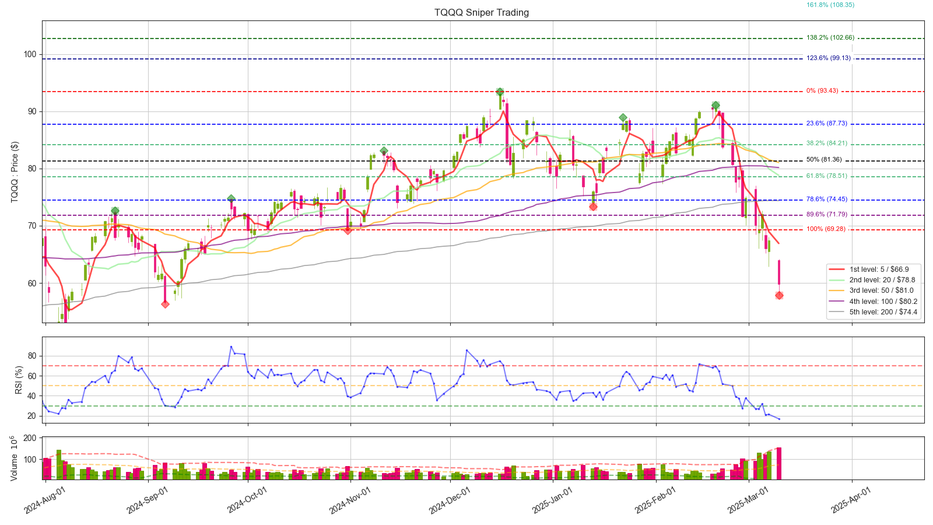This screenshot has width=933, height=525.
Task: Click the 2024-Dec-01 date axis label
Action: click(450, 501)
